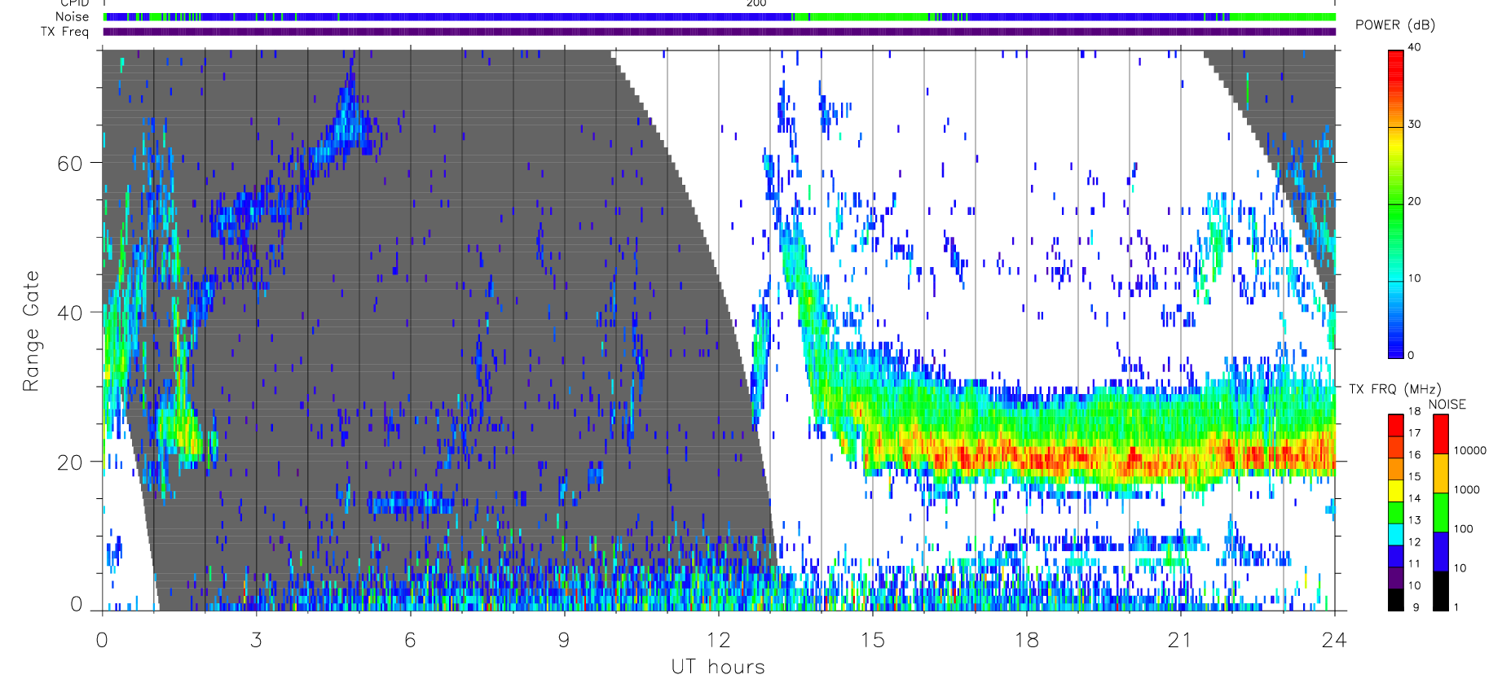The width and height of the screenshot is (1502, 692).
Task: Select the 1000 label on the NOISE scale
Action: (x=1467, y=489)
